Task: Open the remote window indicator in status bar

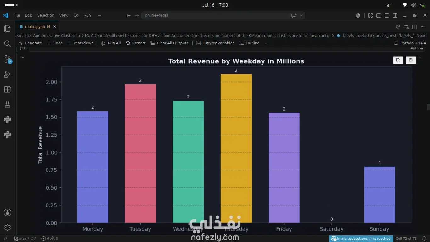Action: (x=5, y=239)
